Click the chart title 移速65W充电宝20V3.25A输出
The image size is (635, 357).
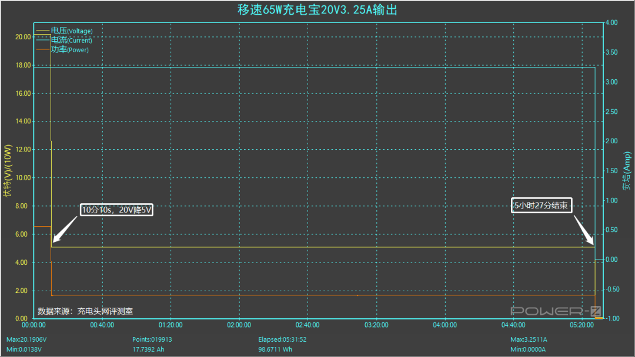[x=317, y=10]
